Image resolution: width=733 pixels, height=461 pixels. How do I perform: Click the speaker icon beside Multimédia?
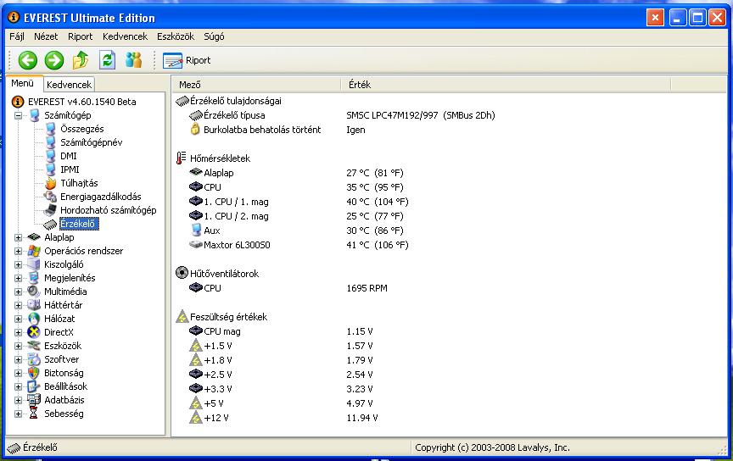34,292
